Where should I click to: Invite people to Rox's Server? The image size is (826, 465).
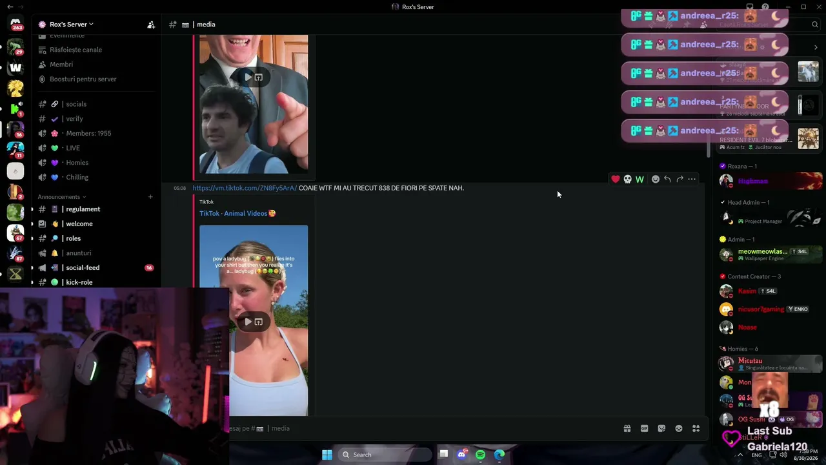click(x=151, y=25)
